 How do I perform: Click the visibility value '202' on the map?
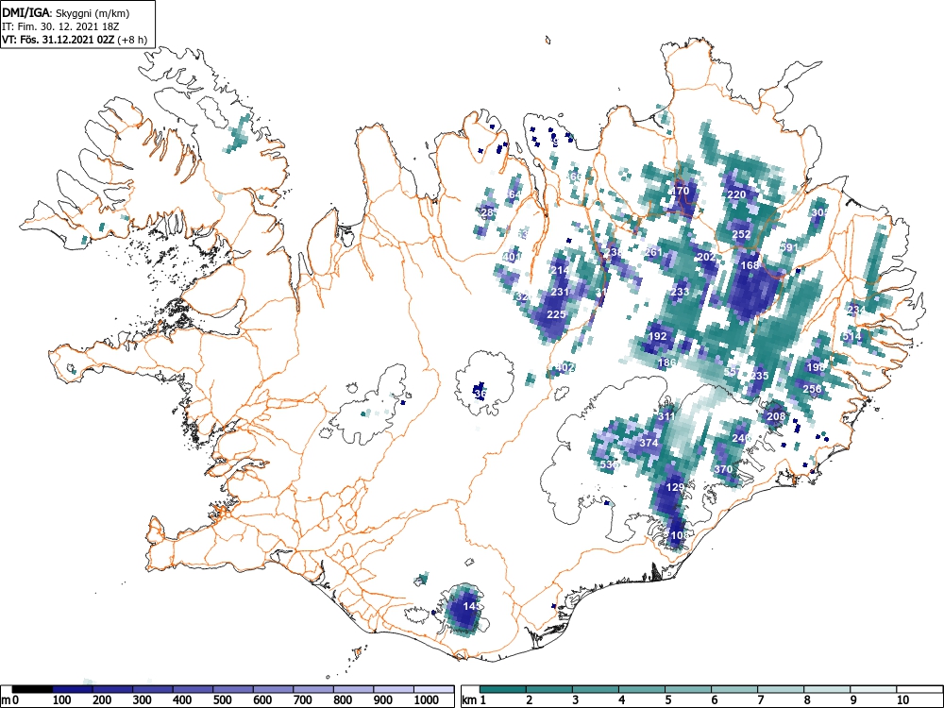[705, 257]
